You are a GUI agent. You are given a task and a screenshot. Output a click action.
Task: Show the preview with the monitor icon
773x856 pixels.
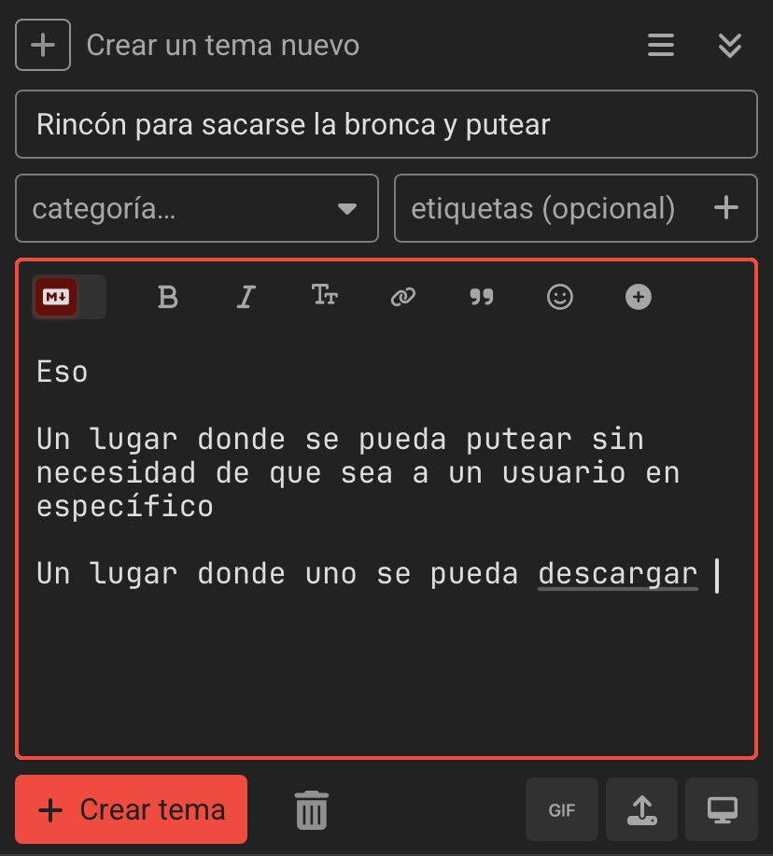tap(722, 809)
